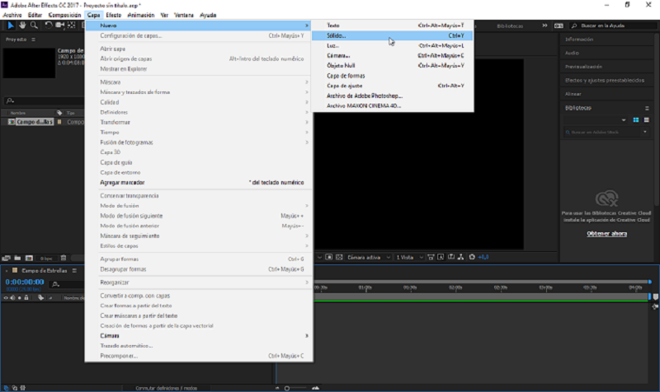Choose Capa de ajuste from the submenu
The image size is (660, 392).
pyautogui.click(x=393, y=86)
